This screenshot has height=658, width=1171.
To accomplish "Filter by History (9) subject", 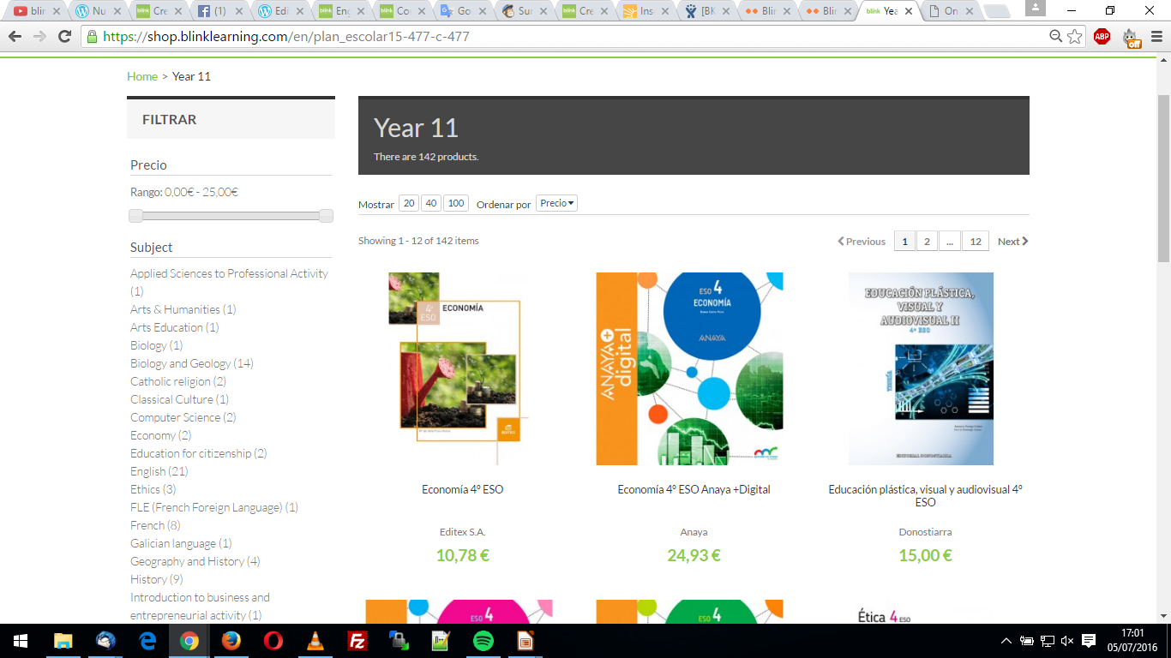I will [x=157, y=579].
